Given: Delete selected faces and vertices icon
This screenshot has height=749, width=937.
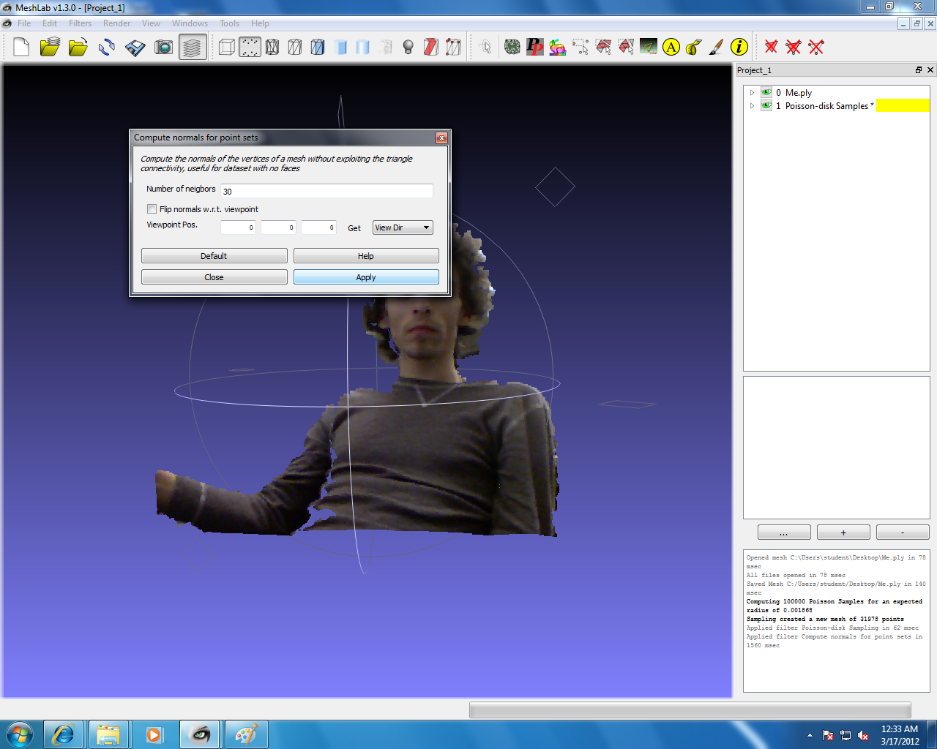Looking at the screenshot, I should pyautogui.click(x=794, y=48).
